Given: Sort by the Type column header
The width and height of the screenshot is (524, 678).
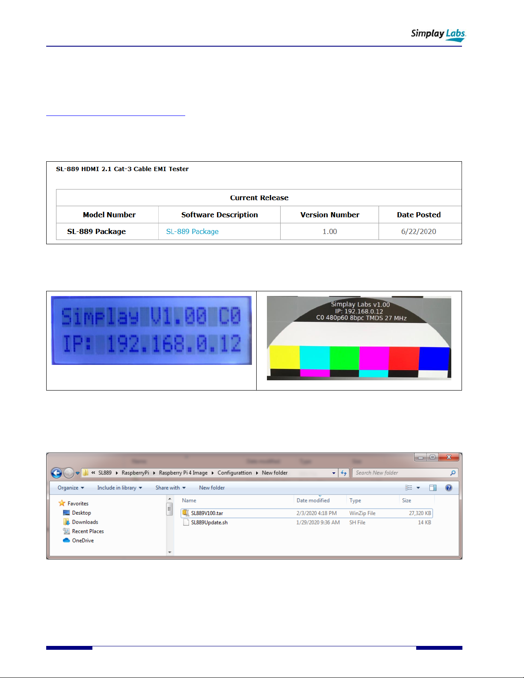Looking at the screenshot, I should pos(355,500).
